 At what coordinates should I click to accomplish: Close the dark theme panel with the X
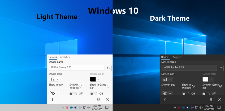point(220,99)
